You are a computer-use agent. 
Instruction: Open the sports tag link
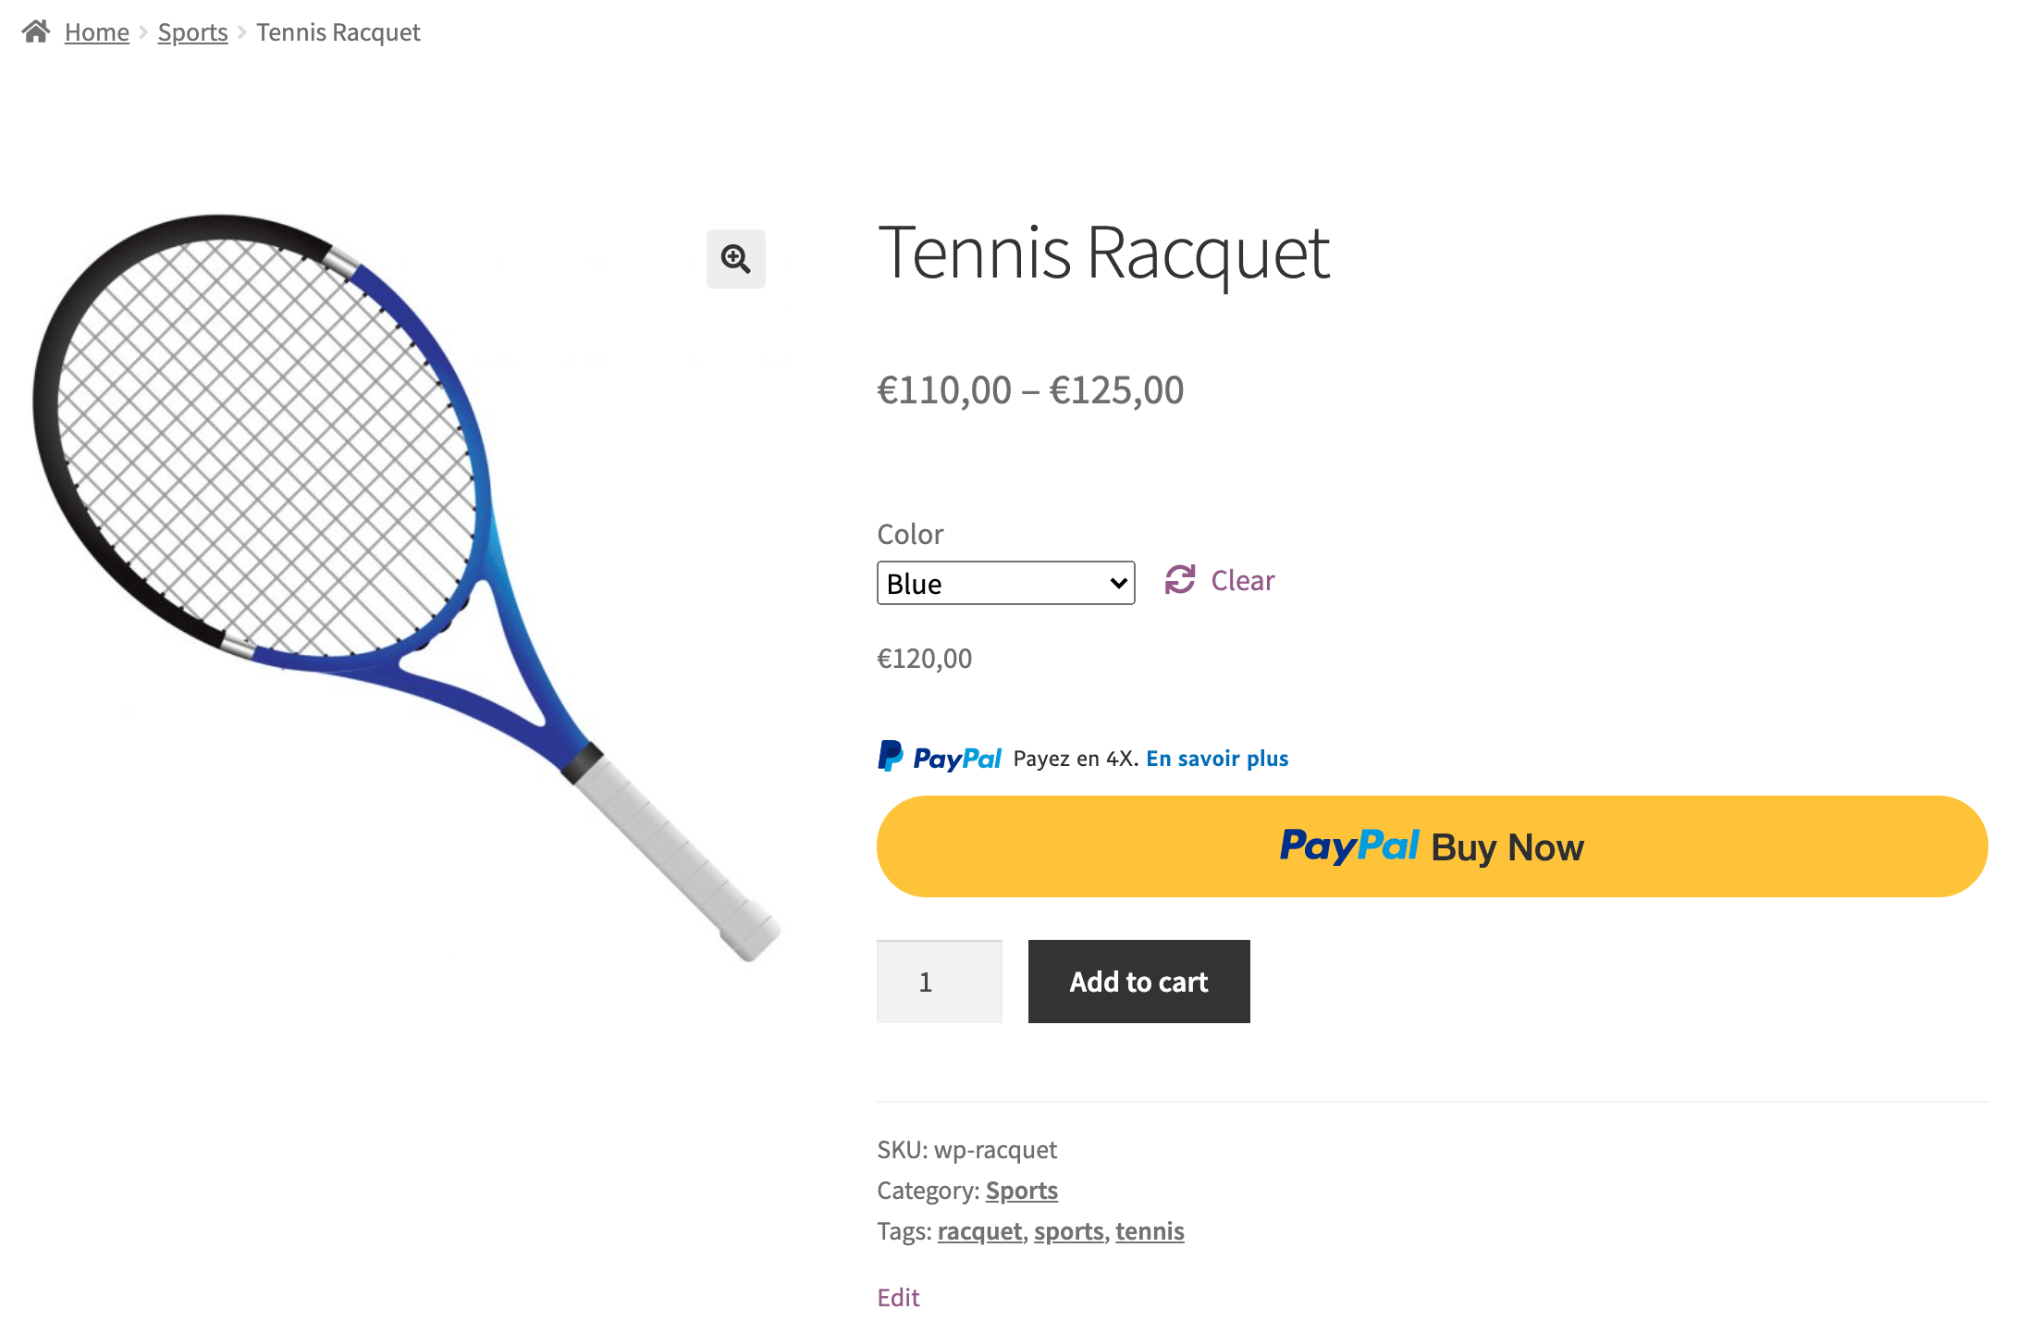point(1069,1231)
